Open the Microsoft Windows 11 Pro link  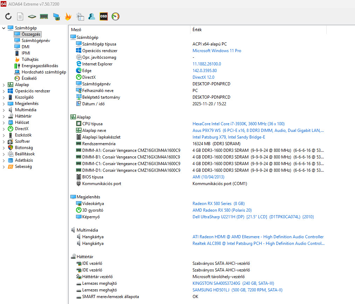pyautogui.click(x=217, y=51)
